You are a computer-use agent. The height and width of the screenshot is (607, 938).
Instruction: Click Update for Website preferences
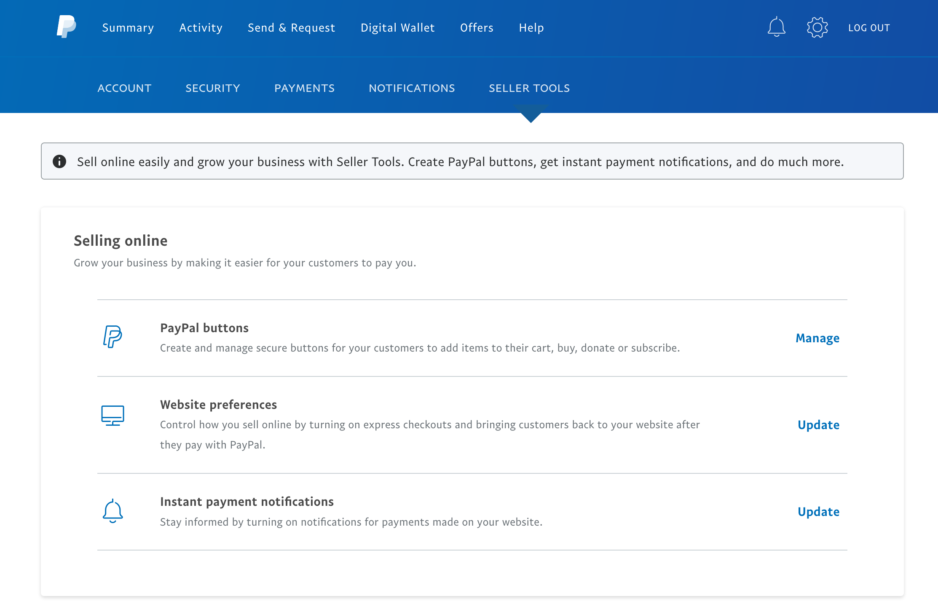pos(819,425)
